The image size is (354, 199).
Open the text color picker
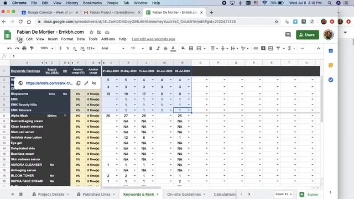pos(173,48)
